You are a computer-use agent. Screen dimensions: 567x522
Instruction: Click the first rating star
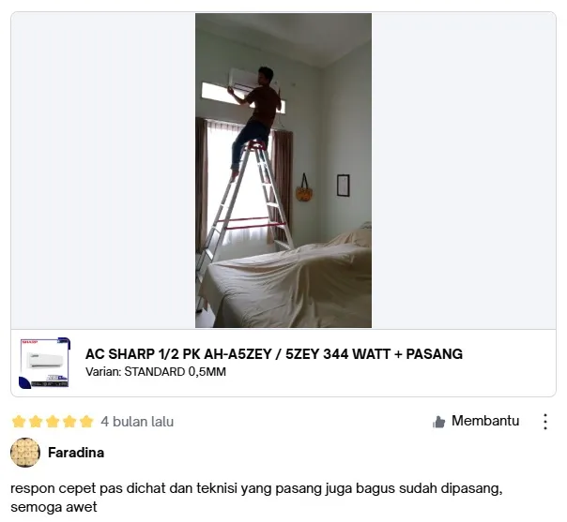(x=19, y=422)
